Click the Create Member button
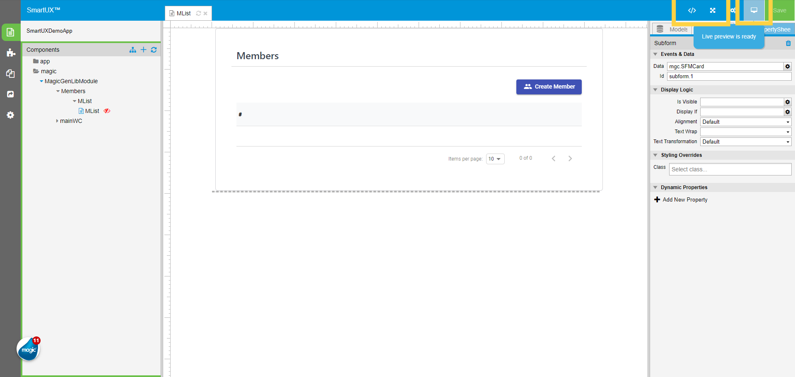This screenshot has height=377, width=795. [x=549, y=87]
